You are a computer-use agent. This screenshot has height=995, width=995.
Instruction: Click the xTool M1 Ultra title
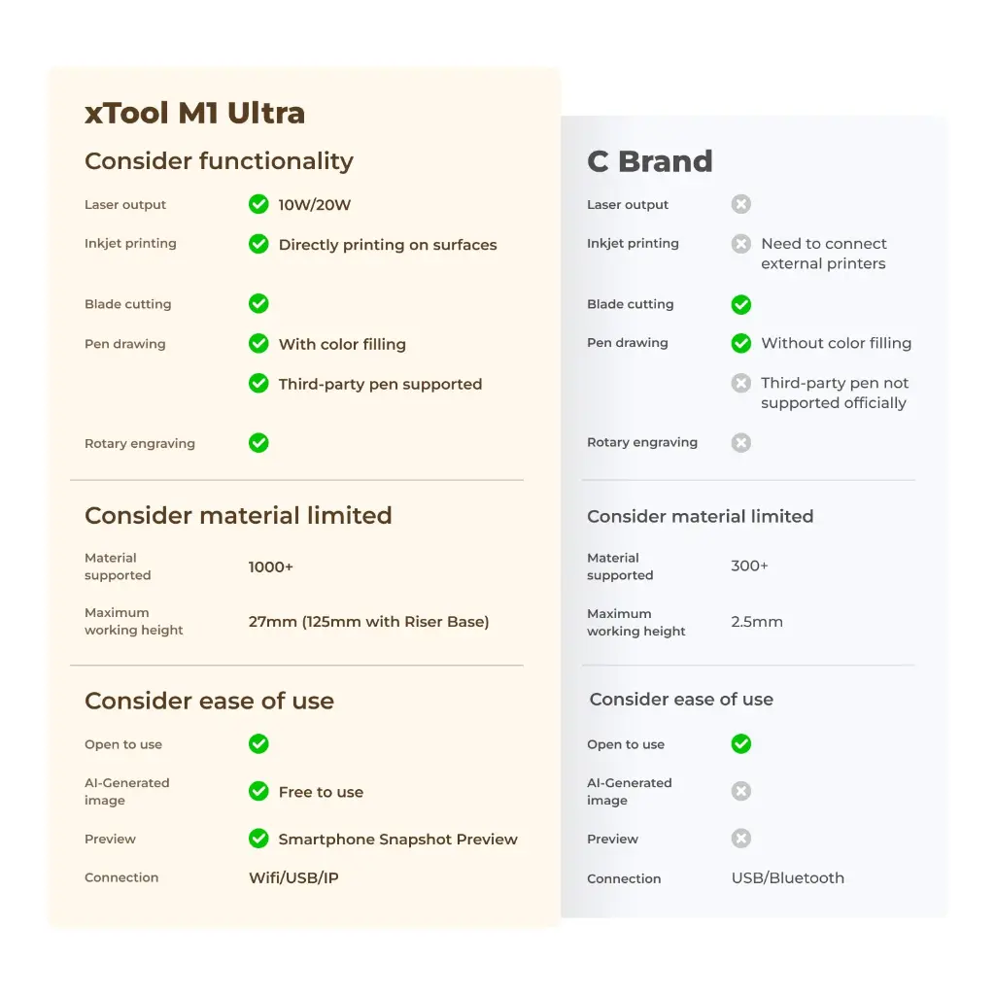point(194,113)
